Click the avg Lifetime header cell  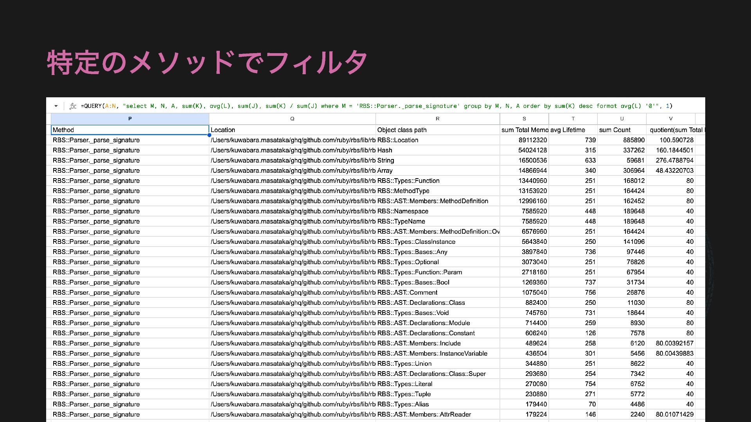(x=573, y=130)
